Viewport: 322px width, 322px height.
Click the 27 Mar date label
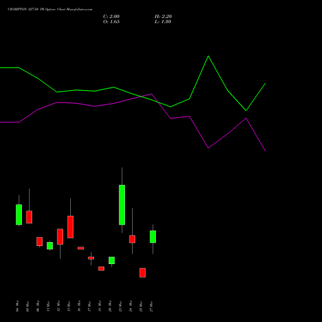pos(151,306)
